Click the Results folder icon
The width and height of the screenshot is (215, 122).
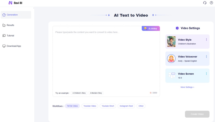coord(4,25)
